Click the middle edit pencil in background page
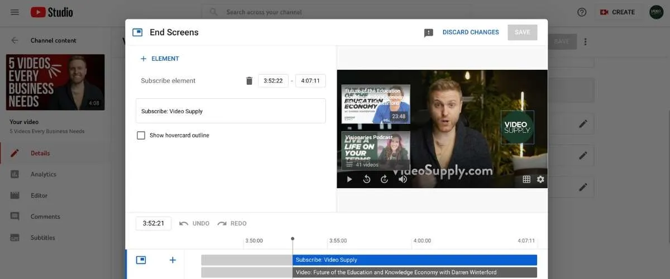Image resolution: width=670 pixels, height=279 pixels. tap(583, 156)
